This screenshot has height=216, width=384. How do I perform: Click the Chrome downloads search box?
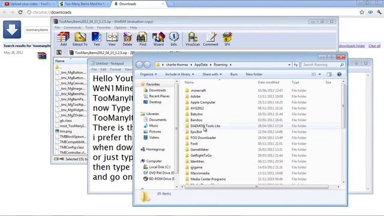coord(37,29)
